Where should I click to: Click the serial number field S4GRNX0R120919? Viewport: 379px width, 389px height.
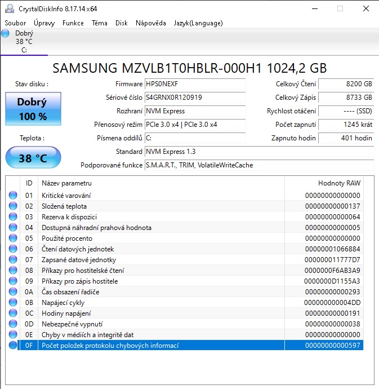click(195, 97)
